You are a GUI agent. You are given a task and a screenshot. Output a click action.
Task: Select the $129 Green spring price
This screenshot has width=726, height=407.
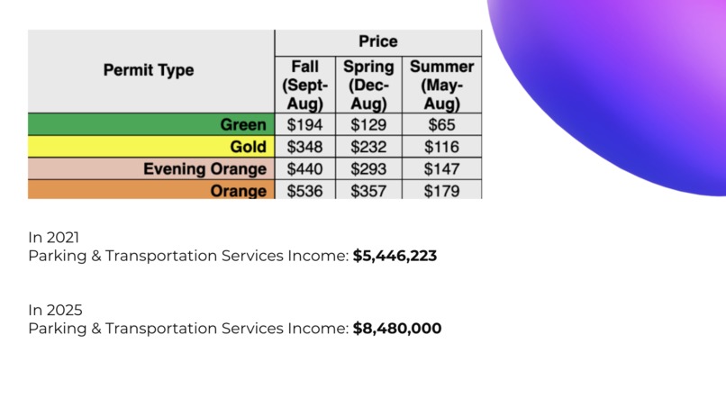[x=368, y=124]
